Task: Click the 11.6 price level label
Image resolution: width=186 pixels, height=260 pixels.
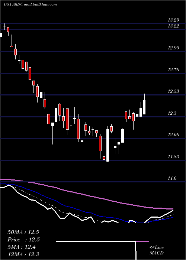Action: point(172,178)
